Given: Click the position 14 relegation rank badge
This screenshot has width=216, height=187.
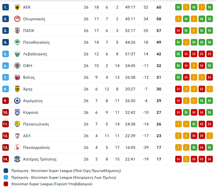Looking at the screenshot, I should [6, 159].
